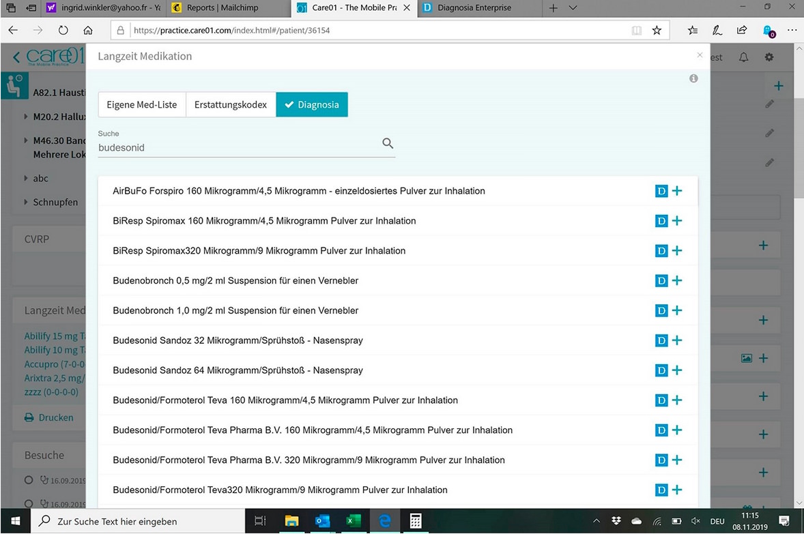This screenshot has width=804, height=534.
Task: Add Budenobronch 1,0 mg/2 ml medication
Action: [677, 310]
